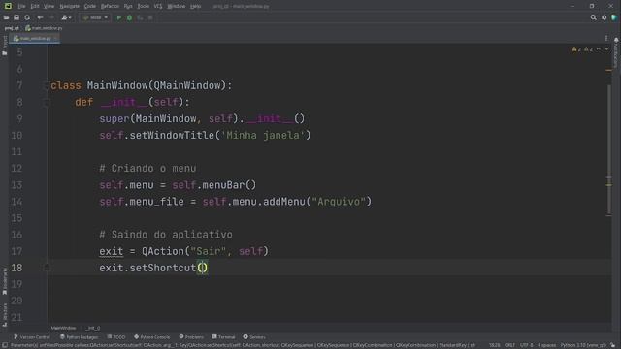Close the main_window.py editor tab
Screen dimensions: 621x349
pos(56,39)
